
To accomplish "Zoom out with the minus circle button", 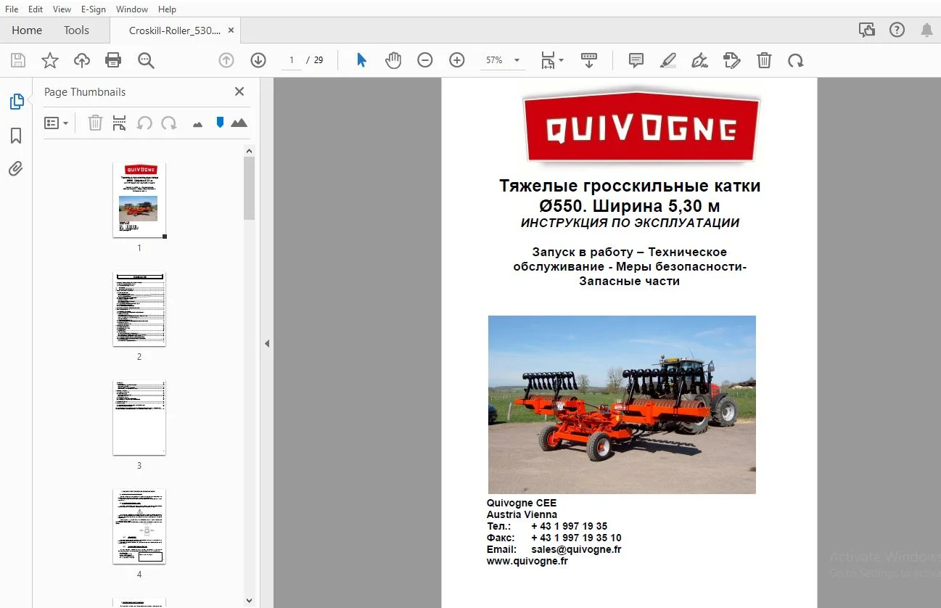I will 425,60.
